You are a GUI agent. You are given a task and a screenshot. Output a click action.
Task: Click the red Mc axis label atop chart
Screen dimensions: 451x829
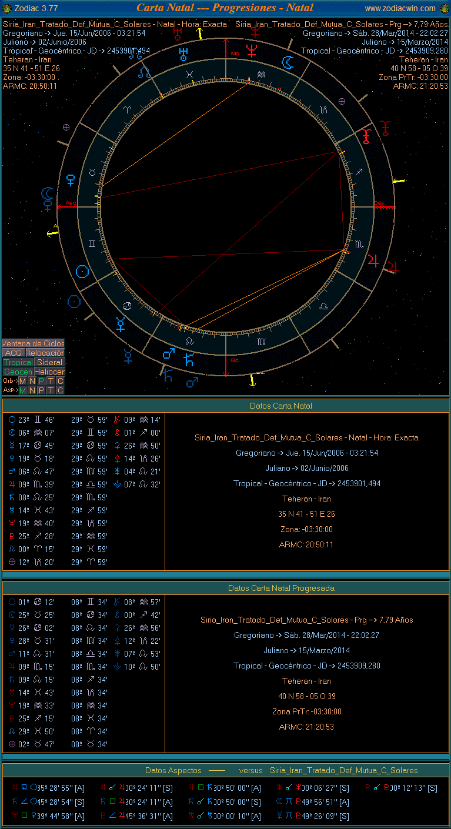(235, 54)
